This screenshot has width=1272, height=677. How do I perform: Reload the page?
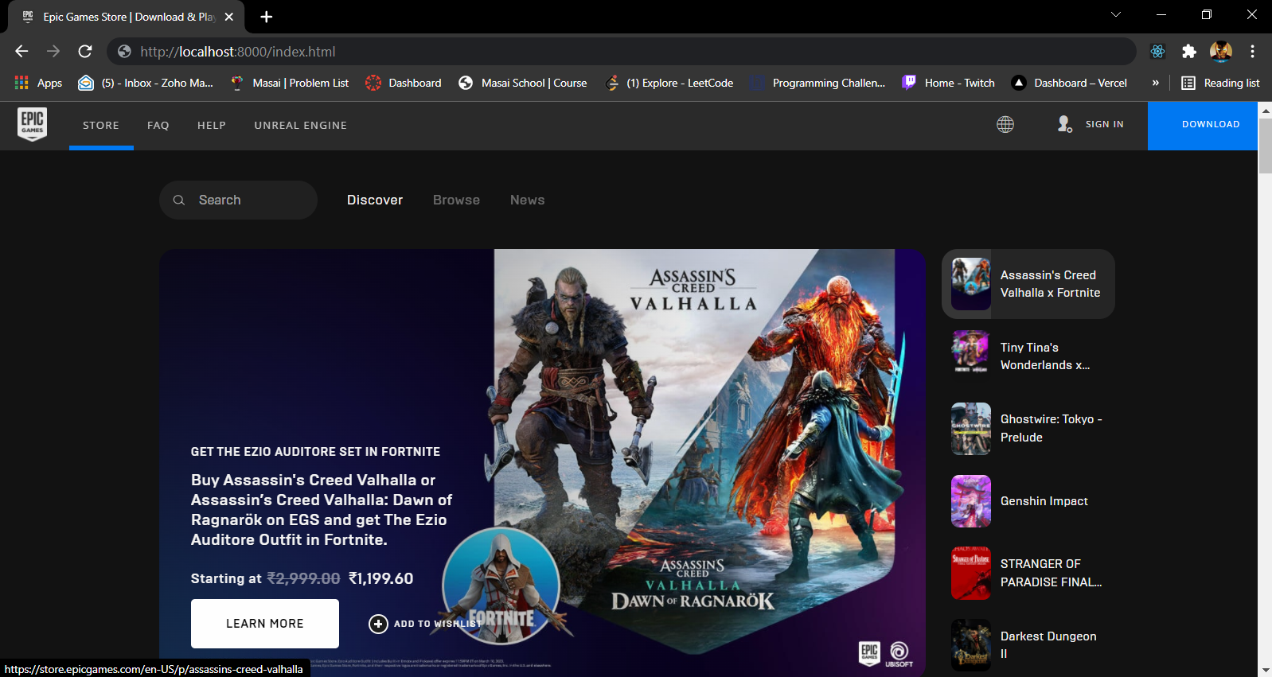pyautogui.click(x=85, y=52)
